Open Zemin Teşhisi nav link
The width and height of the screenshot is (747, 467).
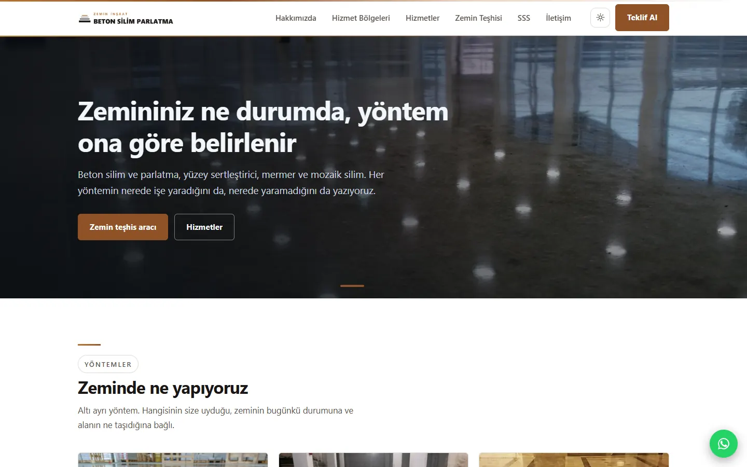point(479,18)
